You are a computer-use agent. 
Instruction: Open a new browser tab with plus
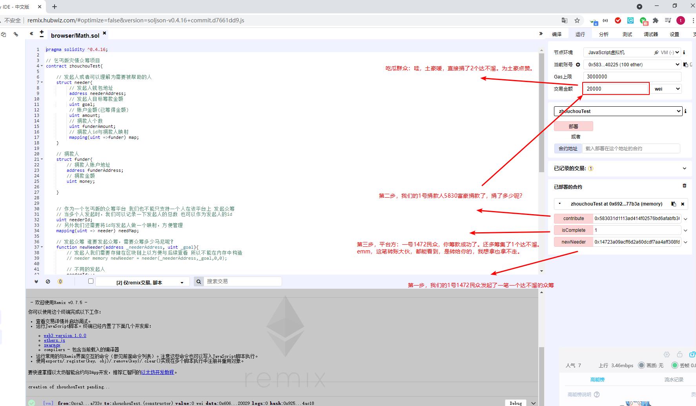[55, 7]
